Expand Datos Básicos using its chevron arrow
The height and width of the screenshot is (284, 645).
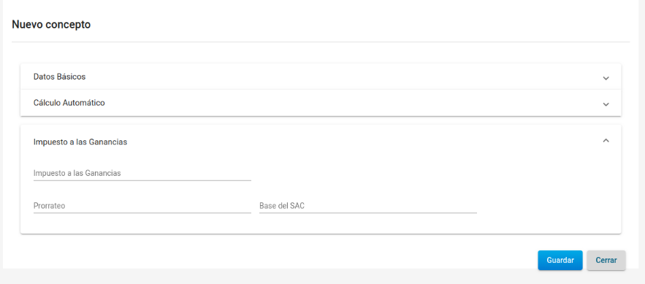[606, 78]
